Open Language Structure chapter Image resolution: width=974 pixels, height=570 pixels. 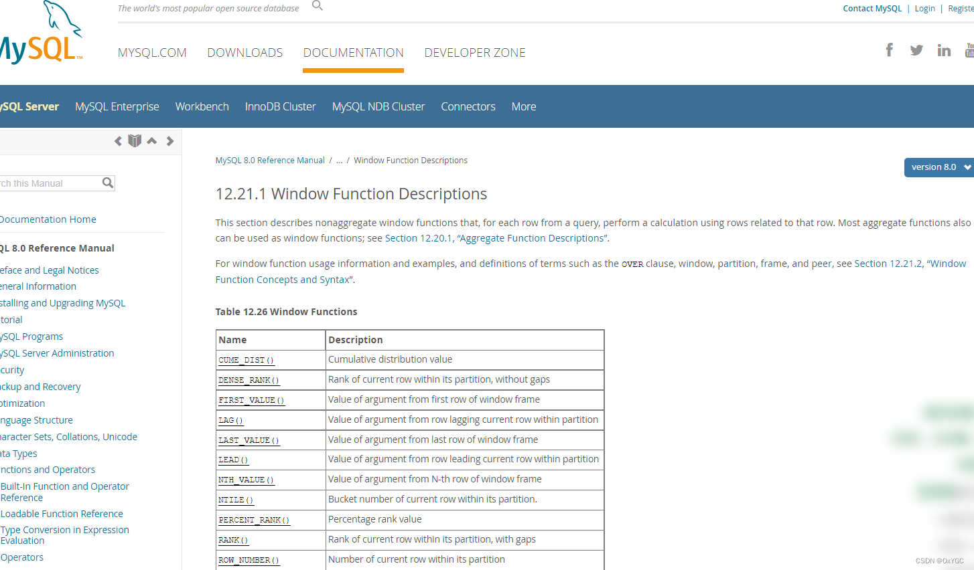coord(36,420)
